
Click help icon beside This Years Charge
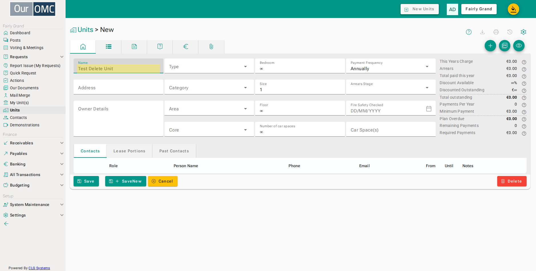tap(524, 62)
